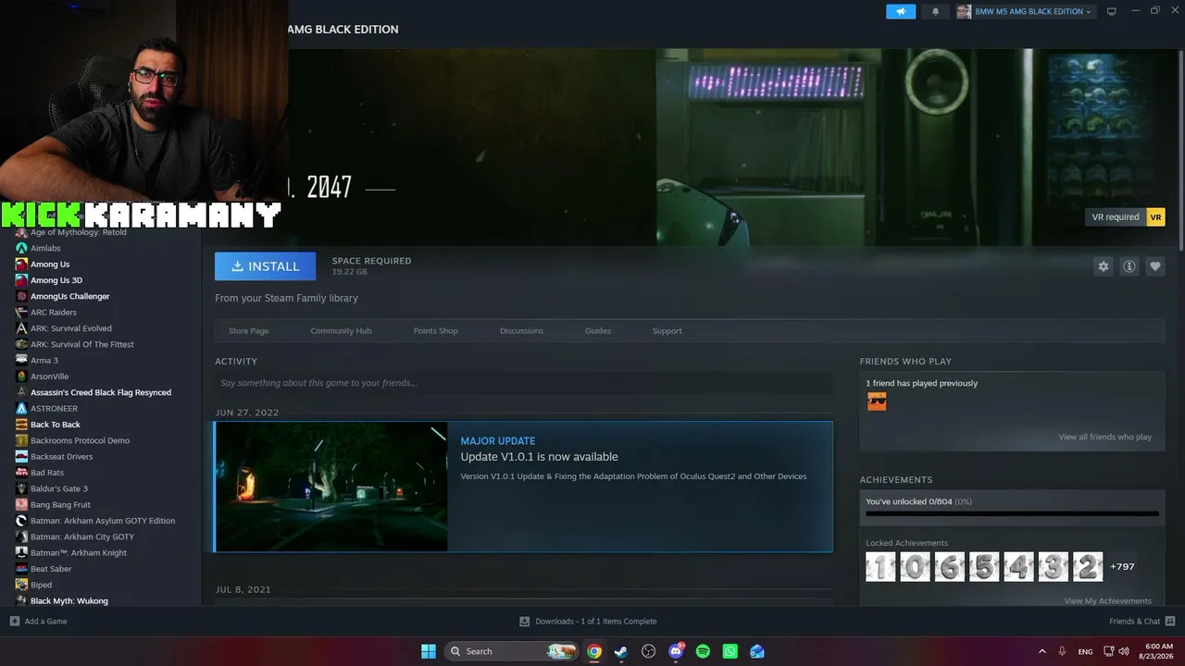Install the game with the INSTALL button
This screenshot has width=1185, height=666.
pyautogui.click(x=265, y=266)
